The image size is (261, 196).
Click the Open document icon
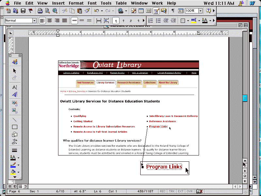[15, 11]
